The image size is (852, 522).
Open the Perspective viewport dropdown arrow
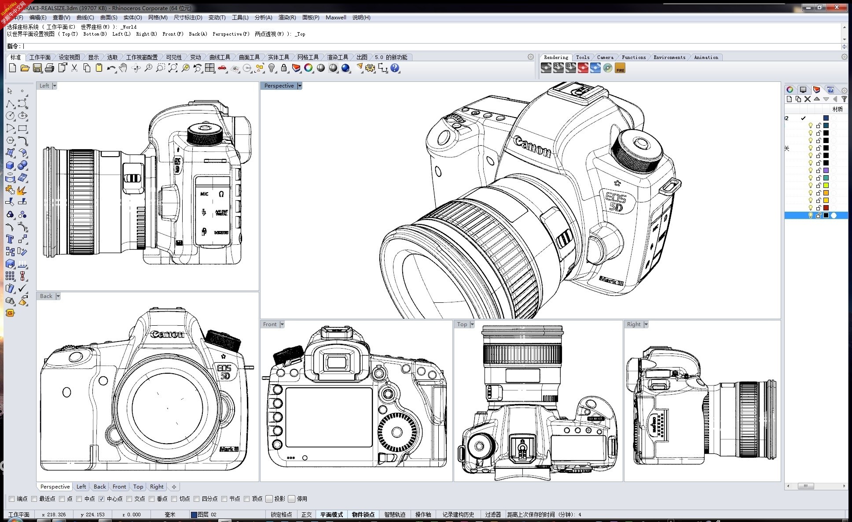coord(300,86)
